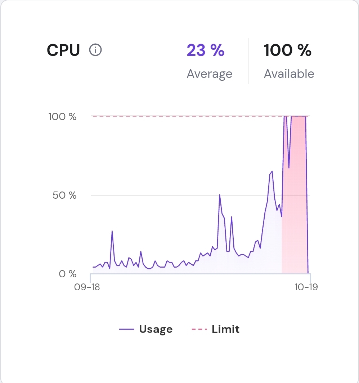The image size is (359, 383).
Task: Click the 100 % available value
Action: [x=287, y=50]
